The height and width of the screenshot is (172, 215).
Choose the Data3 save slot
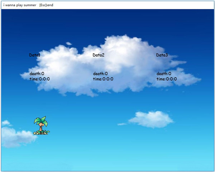click(x=162, y=55)
